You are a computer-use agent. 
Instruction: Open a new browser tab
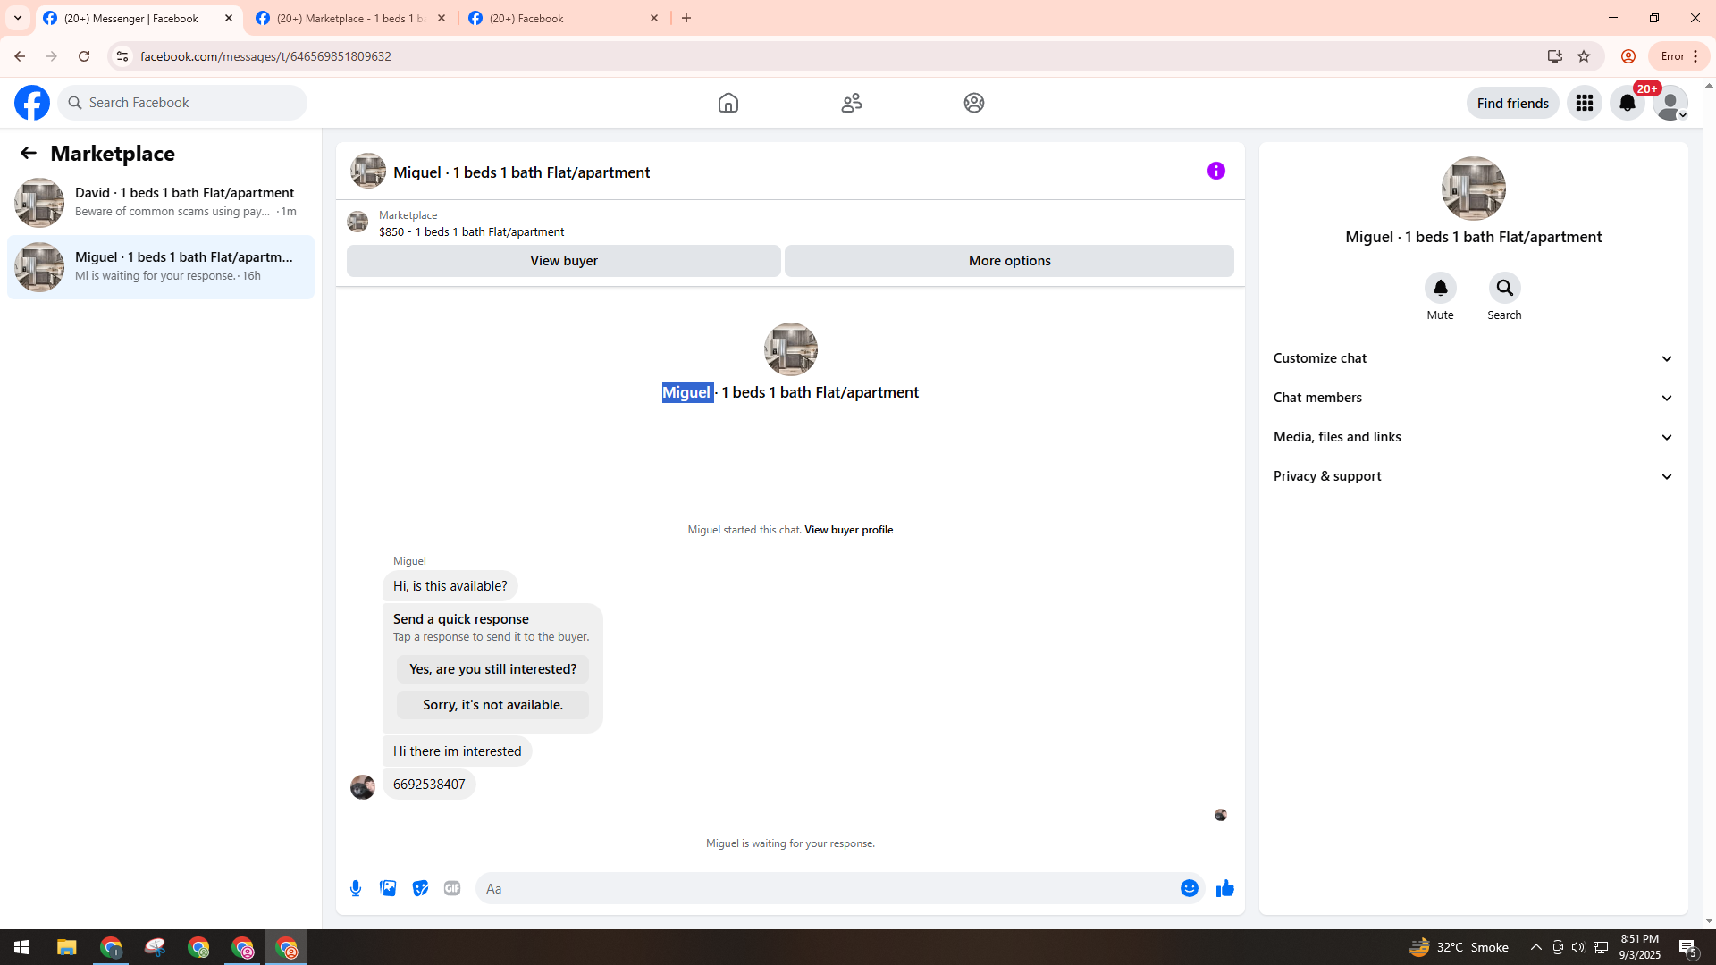(686, 18)
